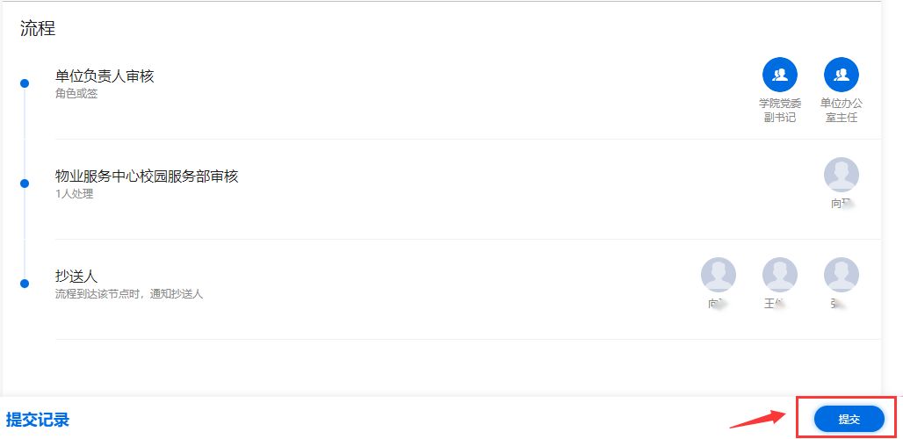Open the first 抄送人 avatar starting with 向
Viewport: 903px width, 439px height.
(x=719, y=275)
